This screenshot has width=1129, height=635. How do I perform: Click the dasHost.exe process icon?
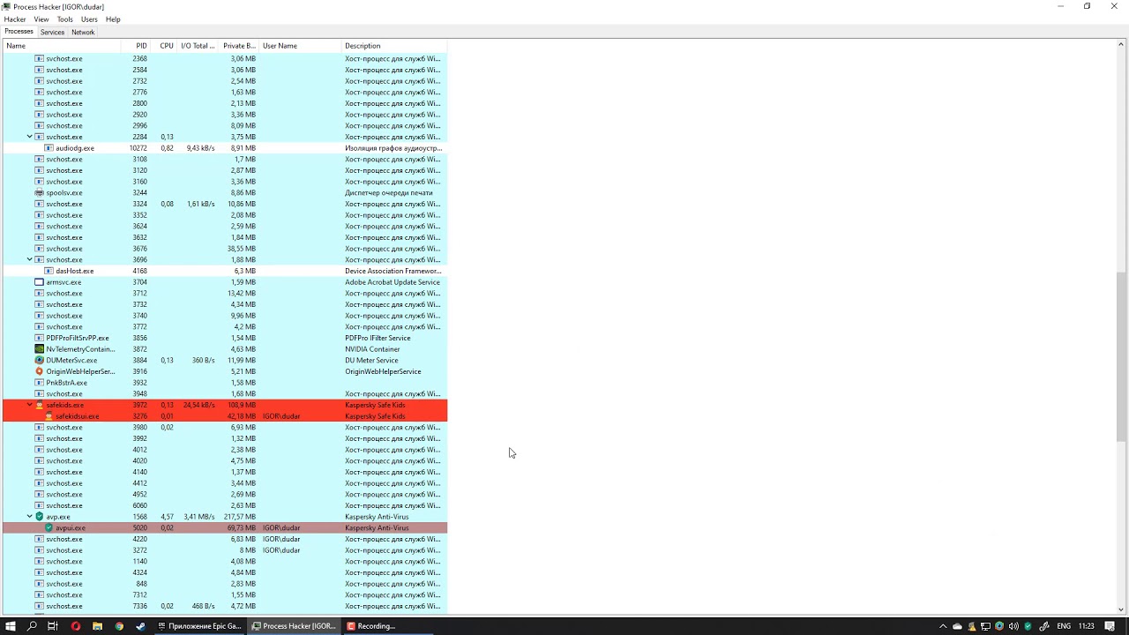[49, 271]
